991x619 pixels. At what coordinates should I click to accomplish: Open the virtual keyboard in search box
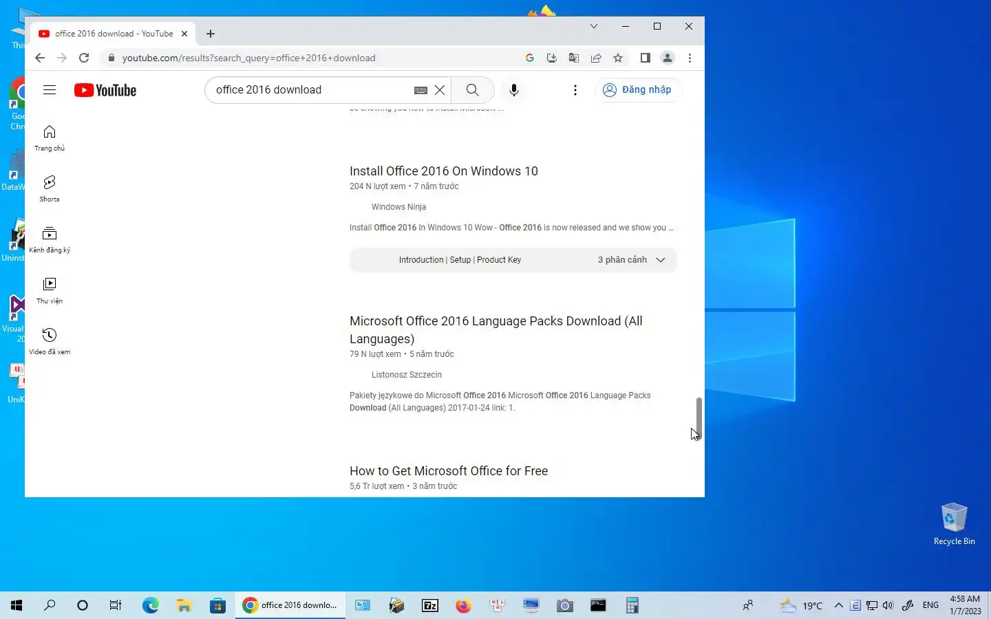pyautogui.click(x=420, y=90)
